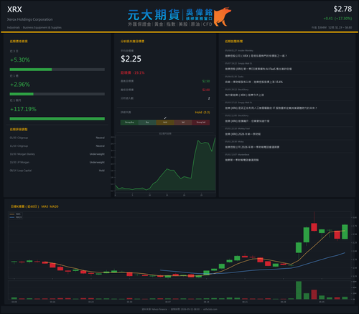Viewport: 359px width, 314px height.
Task: Click the Yahoo Finance data source footer text
Action: pos(154,309)
